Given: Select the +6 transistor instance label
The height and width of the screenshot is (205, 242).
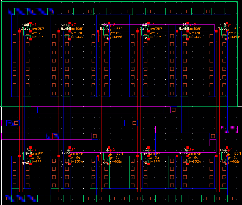Looking at the screenshot, I should pyautogui.click(x=34, y=25).
